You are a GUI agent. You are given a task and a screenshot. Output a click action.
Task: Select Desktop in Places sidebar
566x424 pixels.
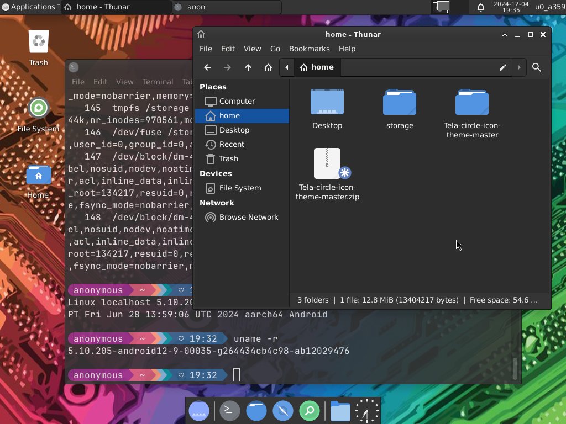pyautogui.click(x=242, y=130)
